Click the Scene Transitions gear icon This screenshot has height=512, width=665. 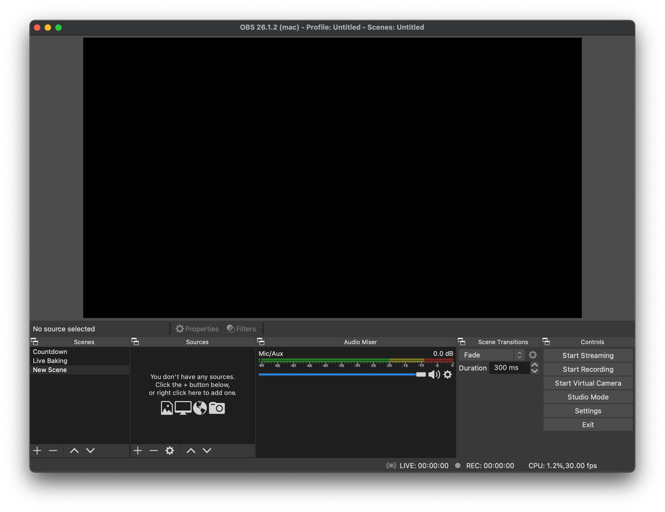coord(533,355)
